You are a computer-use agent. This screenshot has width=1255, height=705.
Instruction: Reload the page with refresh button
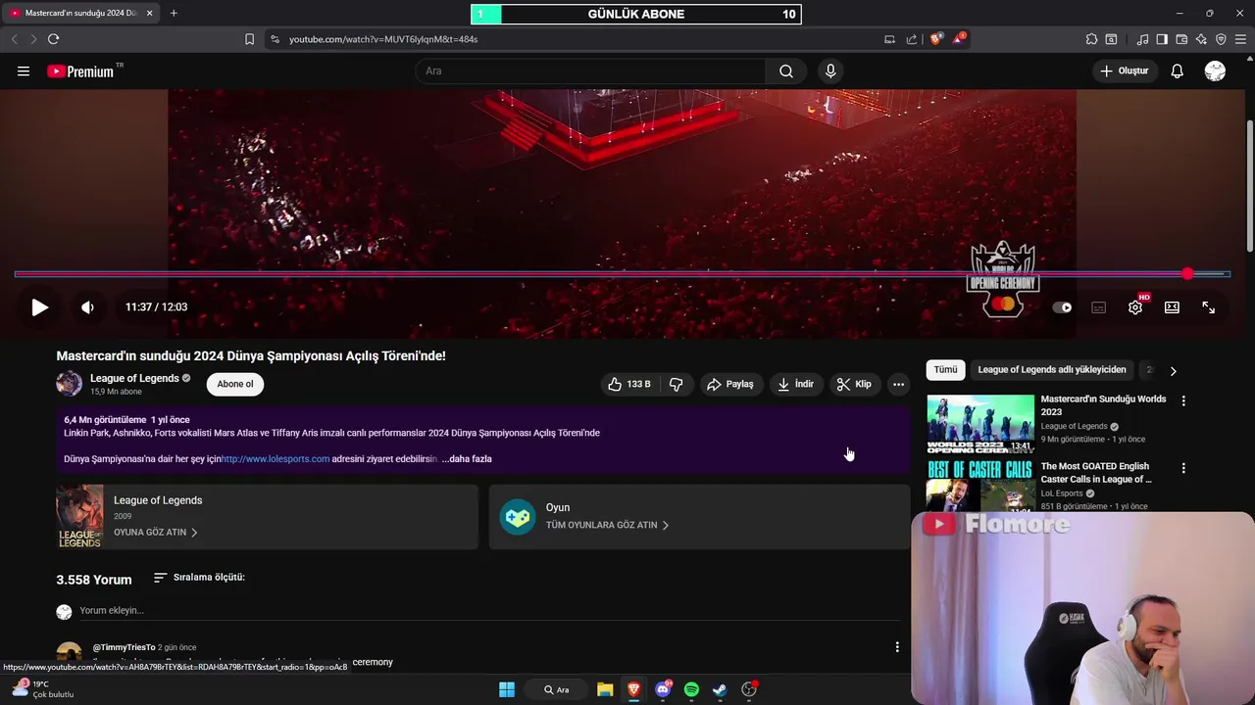(x=53, y=39)
